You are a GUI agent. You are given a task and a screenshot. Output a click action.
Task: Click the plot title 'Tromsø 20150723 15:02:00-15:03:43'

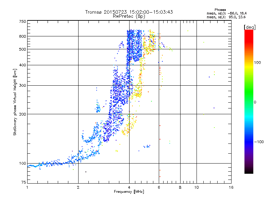pos(129,12)
